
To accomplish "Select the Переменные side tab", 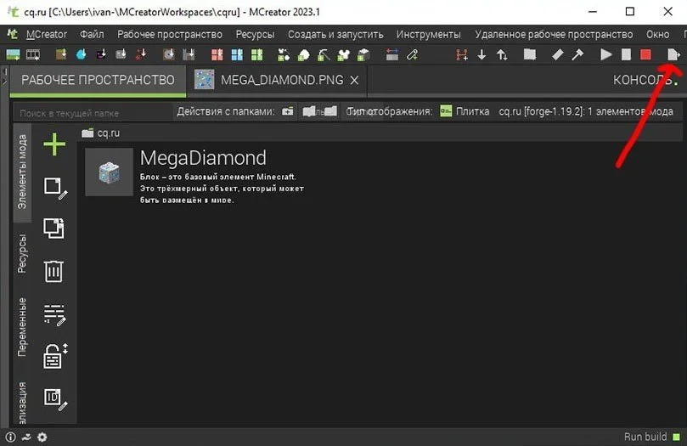I will coord(22,327).
